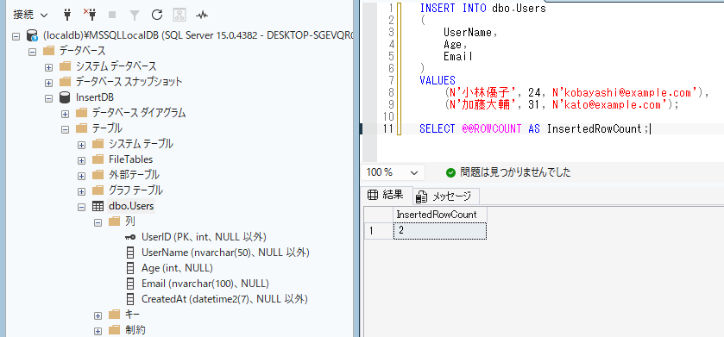
Task: Click the diagram icon next to refresh
Action: (x=179, y=16)
